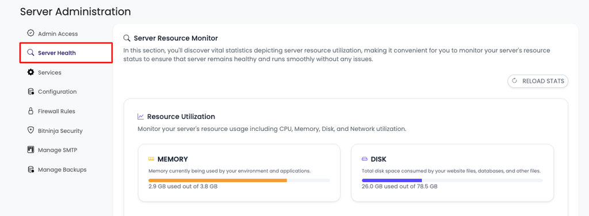The width and height of the screenshot is (589, 216).
Task: Go to Firewall Rules
Action: click(x=56, y=111)
